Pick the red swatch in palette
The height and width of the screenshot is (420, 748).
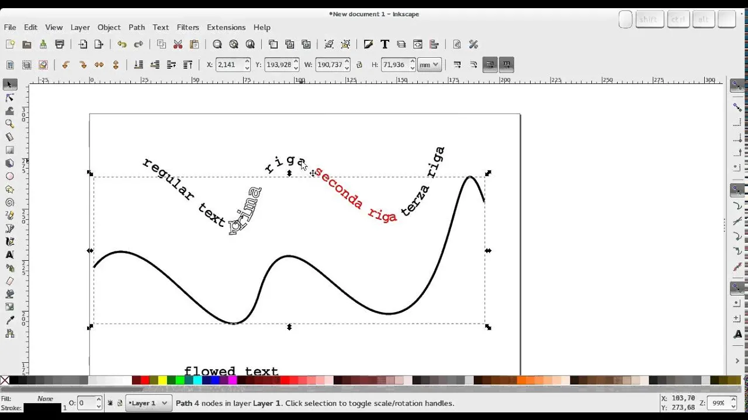(x=145, y=381)
